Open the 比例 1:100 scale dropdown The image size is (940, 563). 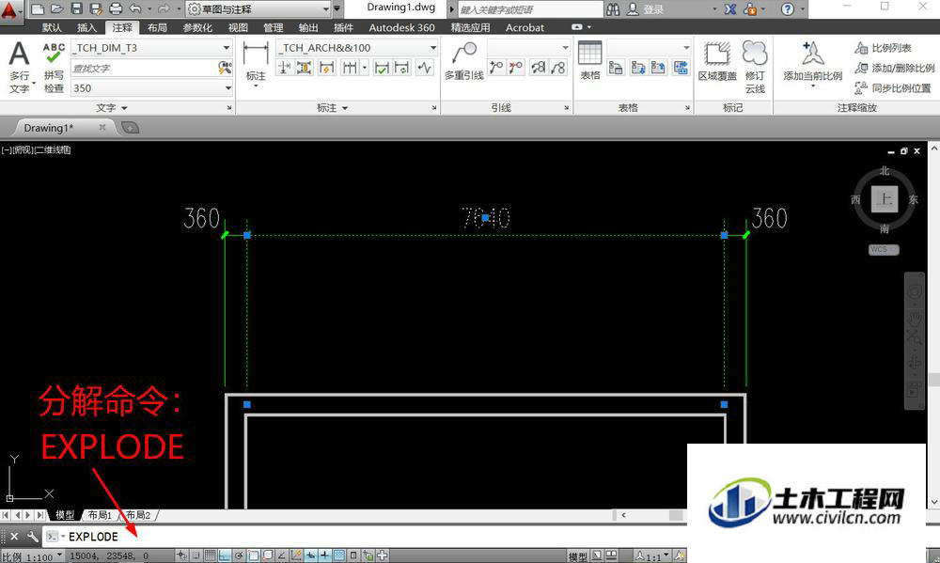coord(32,556)
